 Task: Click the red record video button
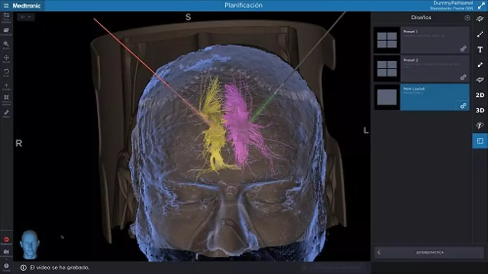point(6,239)
